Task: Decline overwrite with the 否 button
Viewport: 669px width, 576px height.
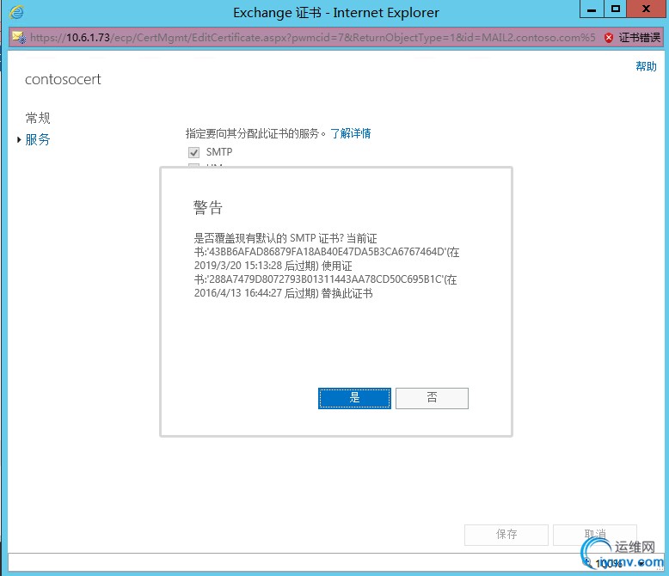Action: pyautogui.click(x=432, y=398)
